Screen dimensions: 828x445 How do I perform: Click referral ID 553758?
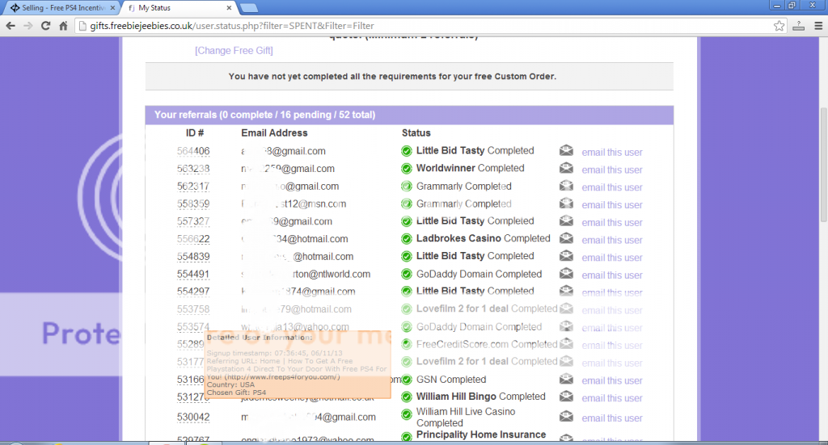[x=193, y=309]
